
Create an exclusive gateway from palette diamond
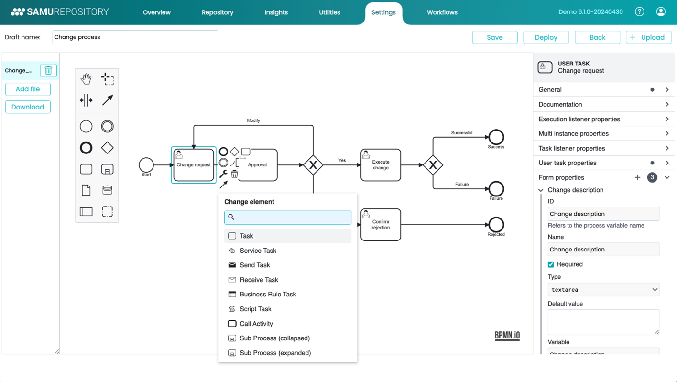click(x=107, y=148)
